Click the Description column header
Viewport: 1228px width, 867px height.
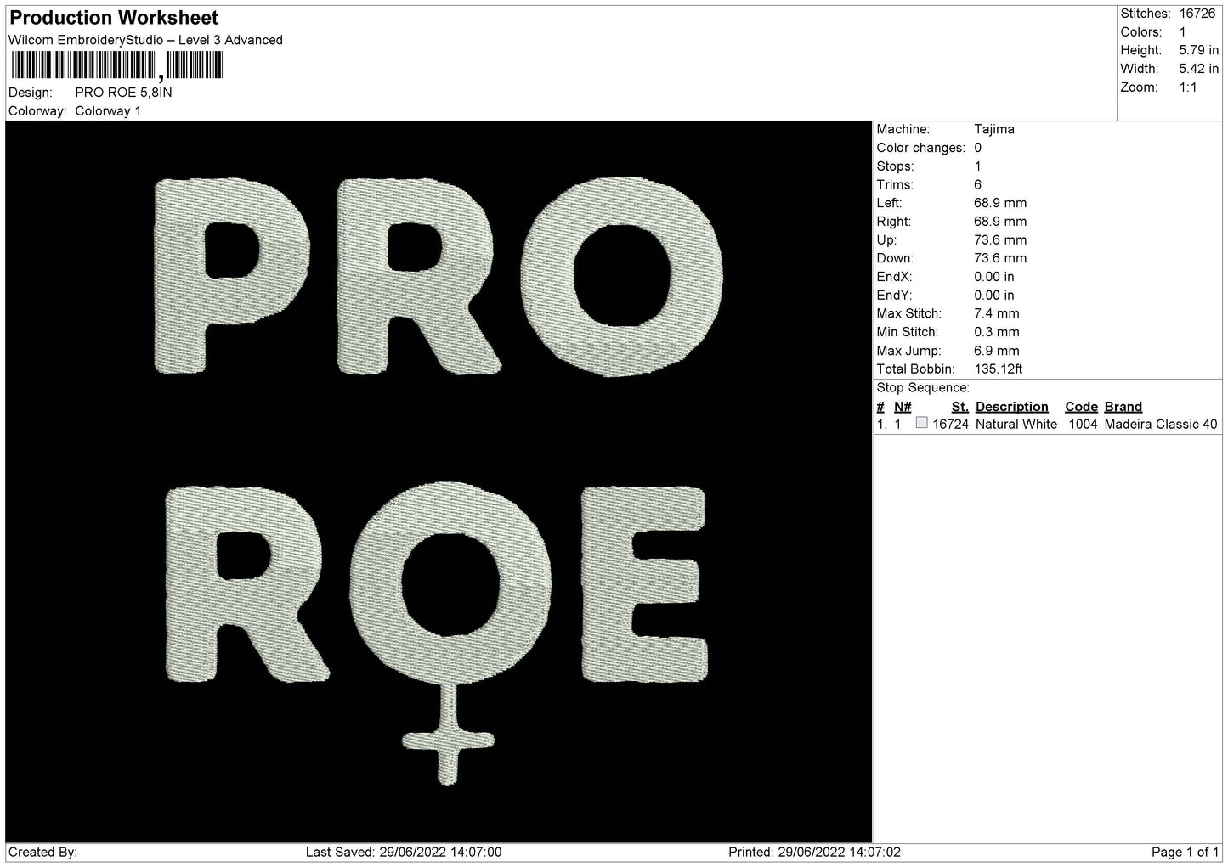click(x=1011, y=407)
